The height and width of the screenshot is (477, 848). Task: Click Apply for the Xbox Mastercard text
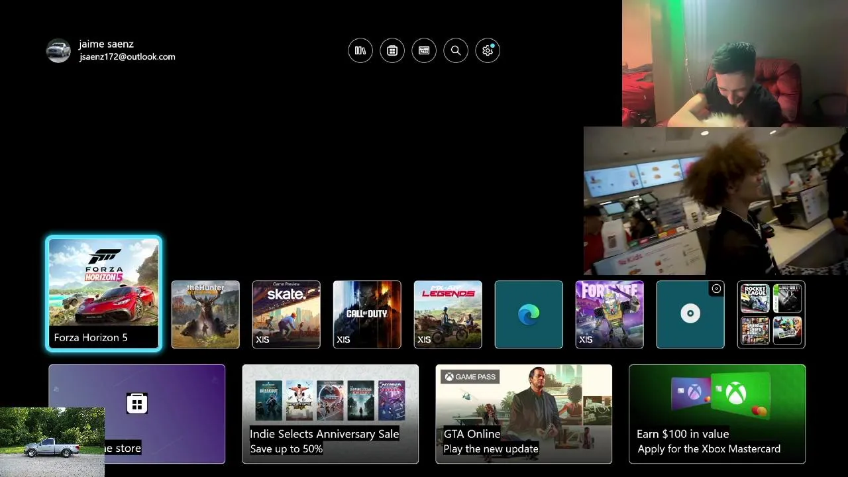[x=709, y=449]
